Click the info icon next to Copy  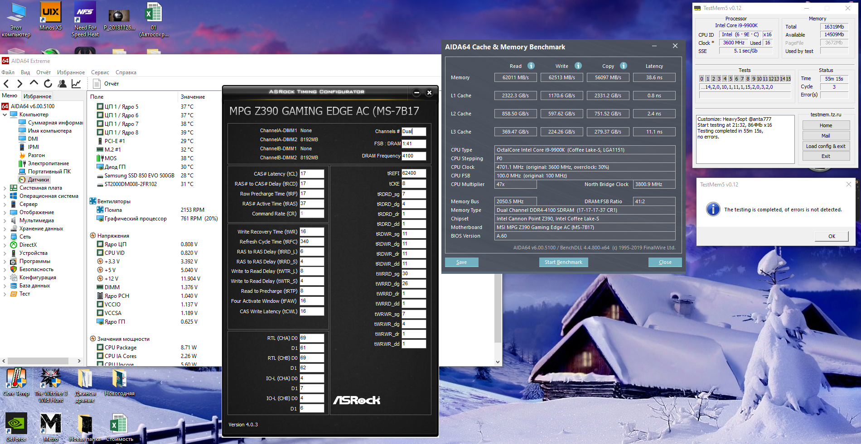[x=624, y=66]
